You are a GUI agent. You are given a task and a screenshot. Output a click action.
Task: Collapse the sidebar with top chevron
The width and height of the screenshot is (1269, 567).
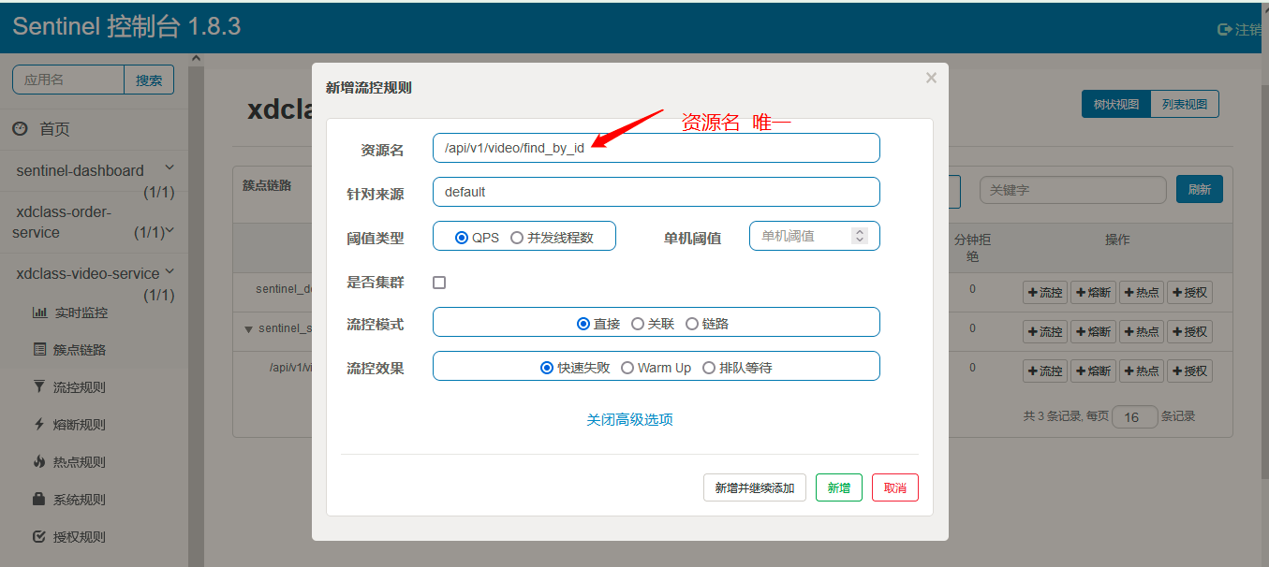(196, 59)
